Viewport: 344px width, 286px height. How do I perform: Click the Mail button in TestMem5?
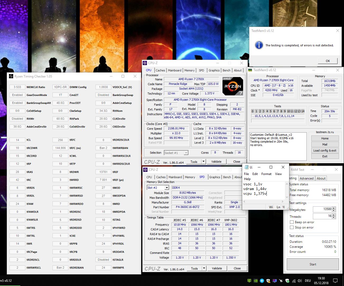[x=325, y=144]
